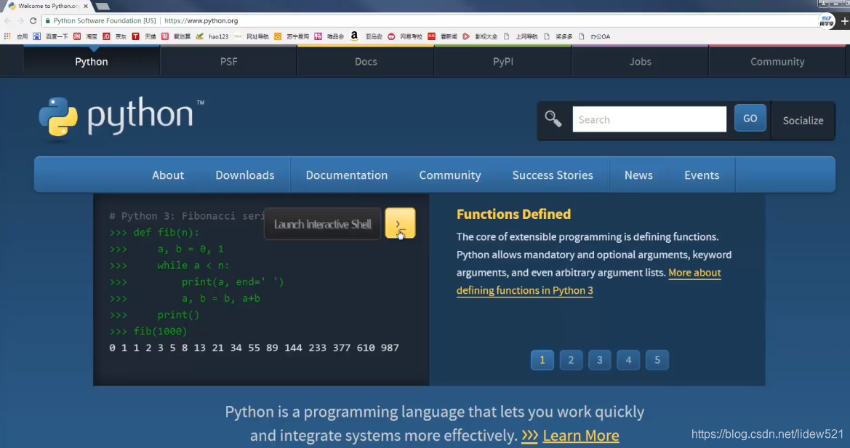Click the secure padlock icon in address bar

(48, 20)
